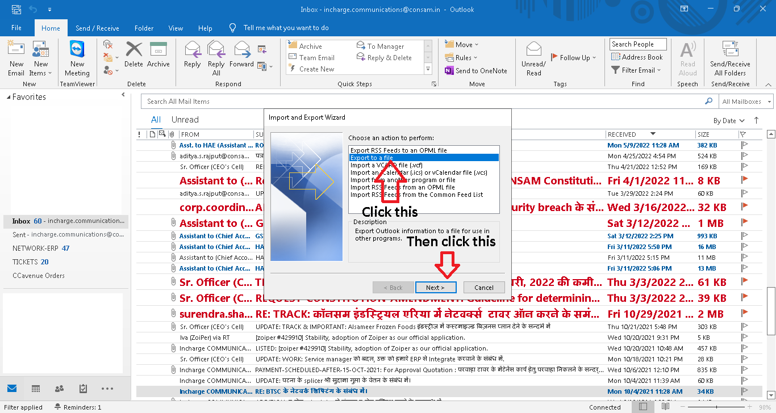Expand the Quick Steps gallery

click(x=428, y=69)
